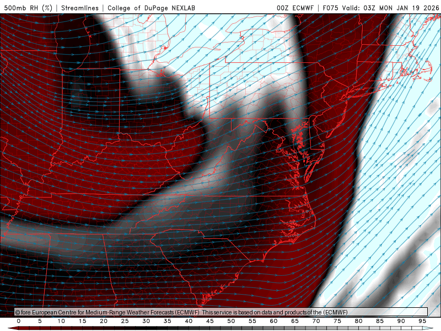
Task: Click the "500mb RH (%)" title text
Action: point(28,8)
